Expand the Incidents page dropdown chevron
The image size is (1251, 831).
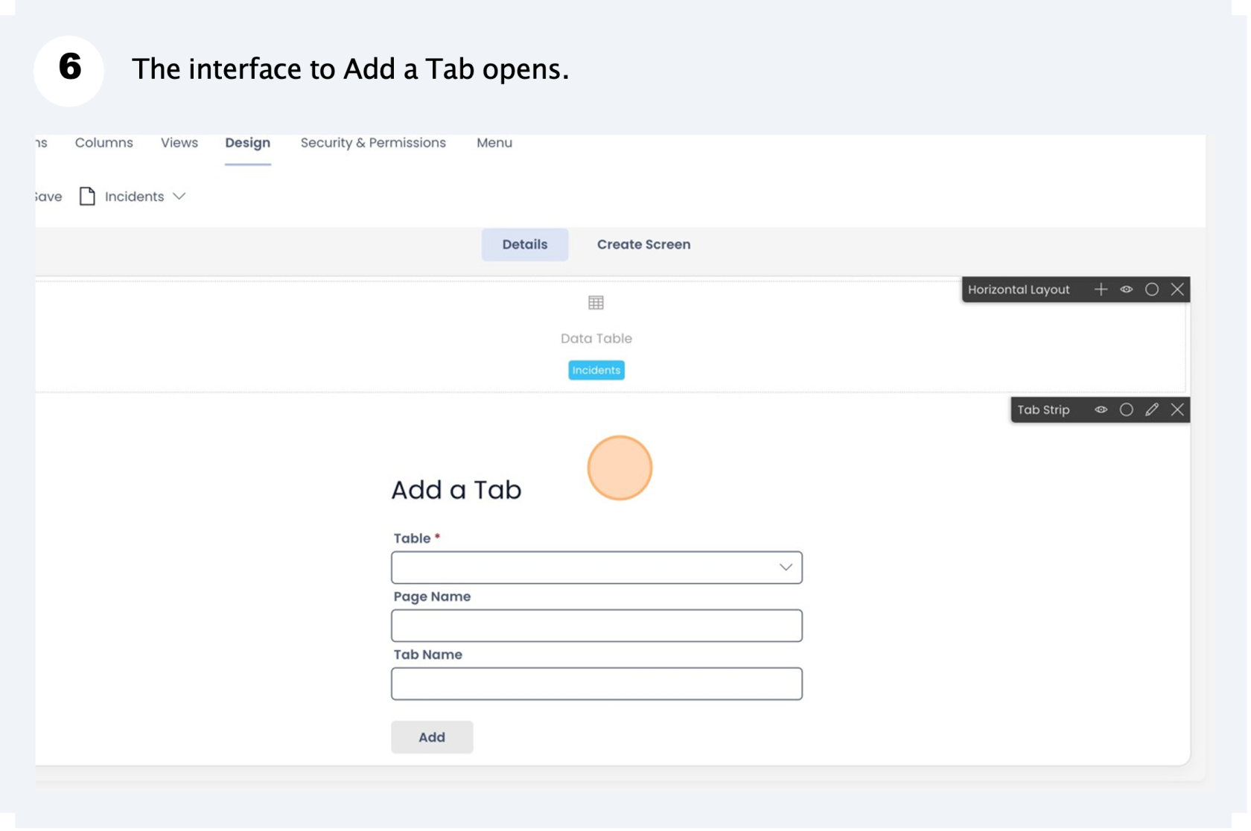point(179,197)
